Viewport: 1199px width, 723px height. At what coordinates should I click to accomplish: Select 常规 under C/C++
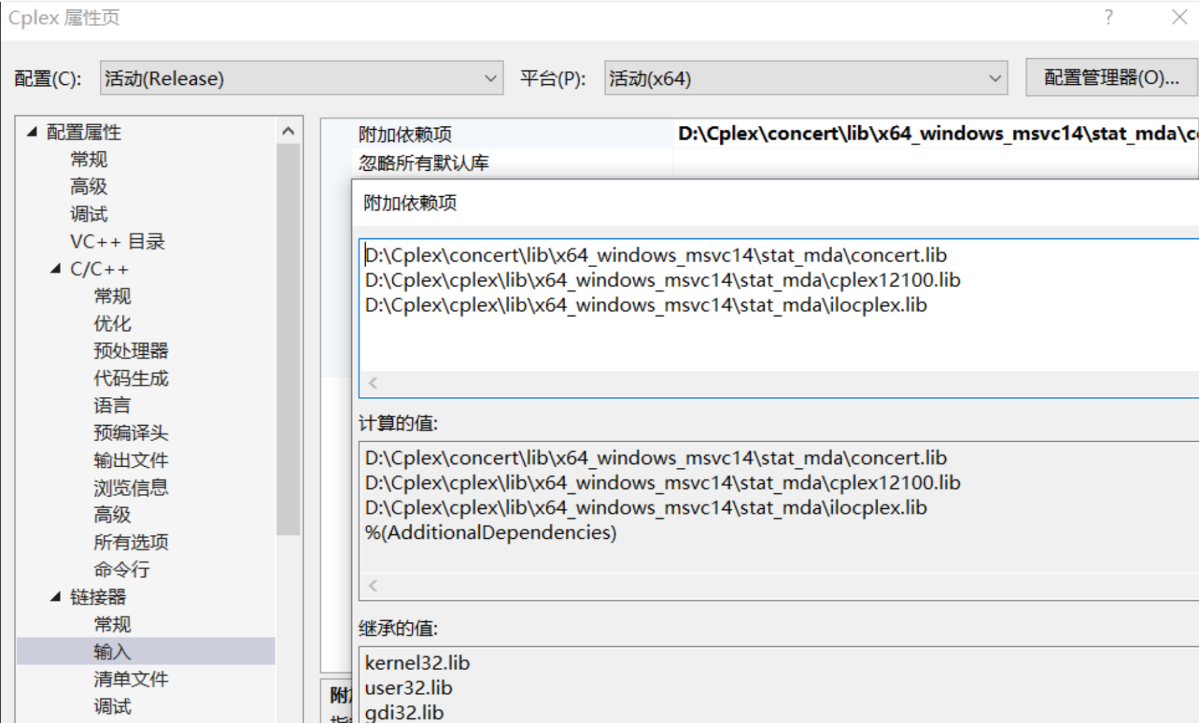112,296
